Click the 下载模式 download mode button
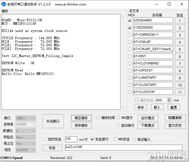This screenshot has height=162, width=189. pos(148,125)
